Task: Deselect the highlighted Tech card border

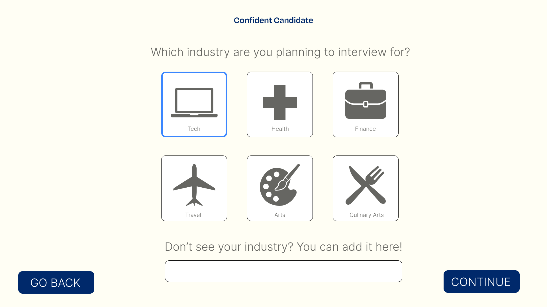Action: coord(194,104)
